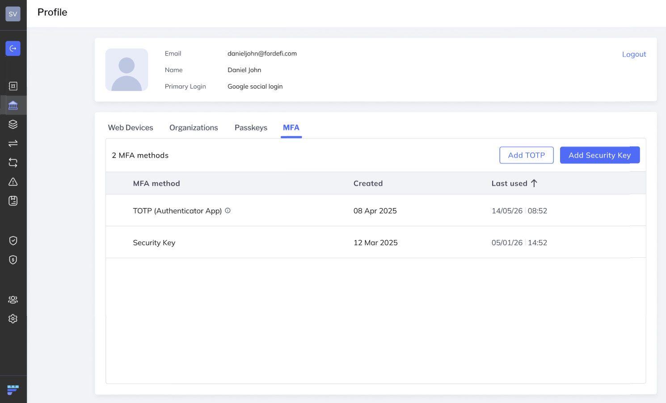Sort by Last used arrow icon
The height and width of the screenshot is (403, 666).
coord(534,183)
